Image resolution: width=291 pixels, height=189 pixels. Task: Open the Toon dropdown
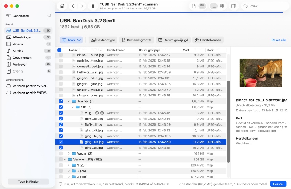pyautogui.click(x=71, y=40)
